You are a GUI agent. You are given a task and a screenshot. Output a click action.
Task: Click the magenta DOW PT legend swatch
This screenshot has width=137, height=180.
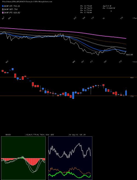pos(3,13)
